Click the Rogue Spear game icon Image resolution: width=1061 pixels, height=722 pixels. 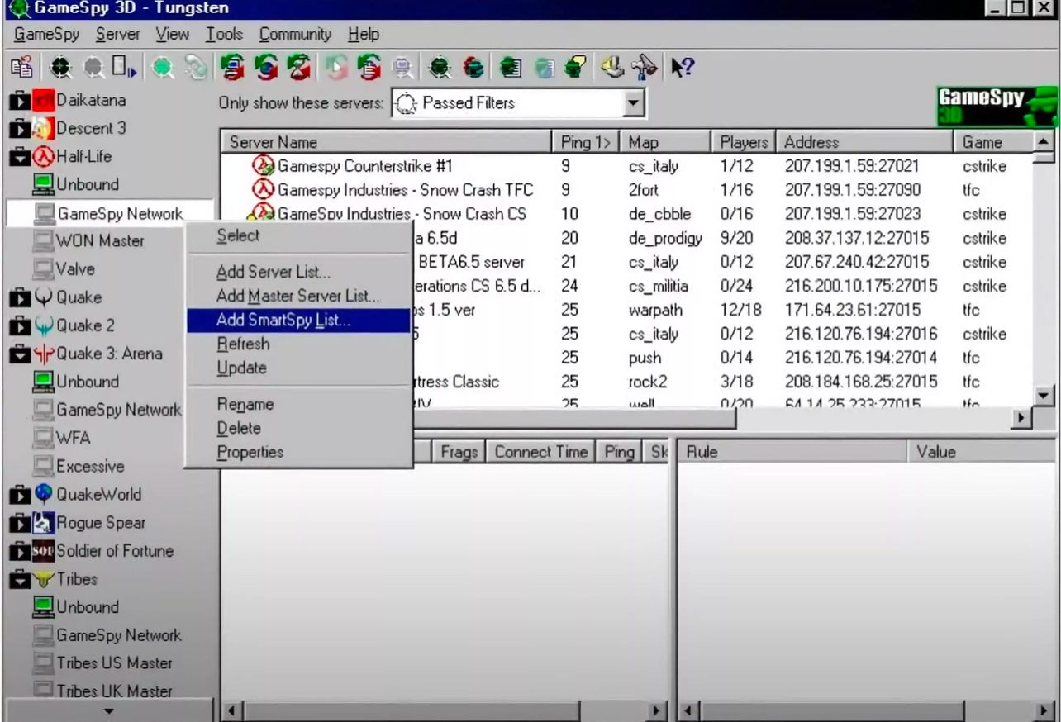pyautogui.click(x=43, y=522)
